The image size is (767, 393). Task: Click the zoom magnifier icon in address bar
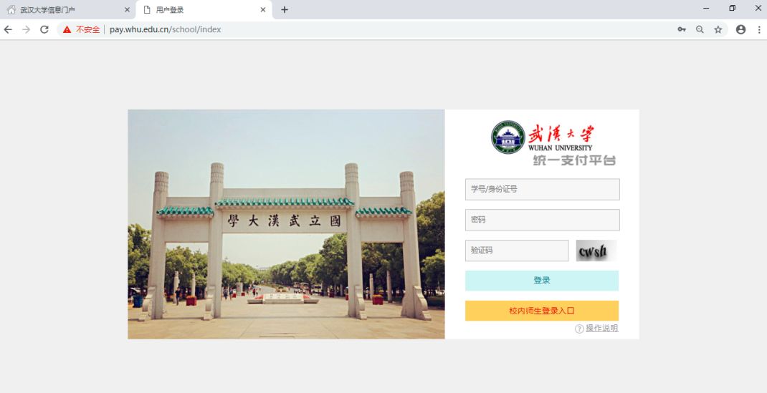coord(700,29)
